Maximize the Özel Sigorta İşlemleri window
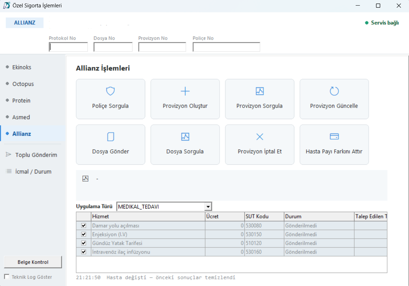This screenshot has width=409, height=286. 378,6
